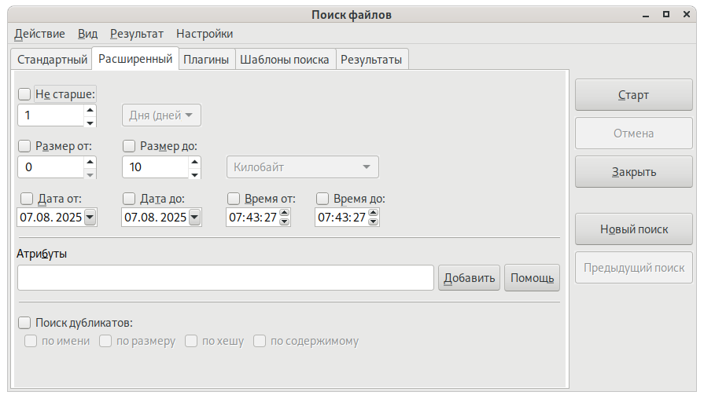Click the 'Добавить' attribute button

click(x=469, y=278)
